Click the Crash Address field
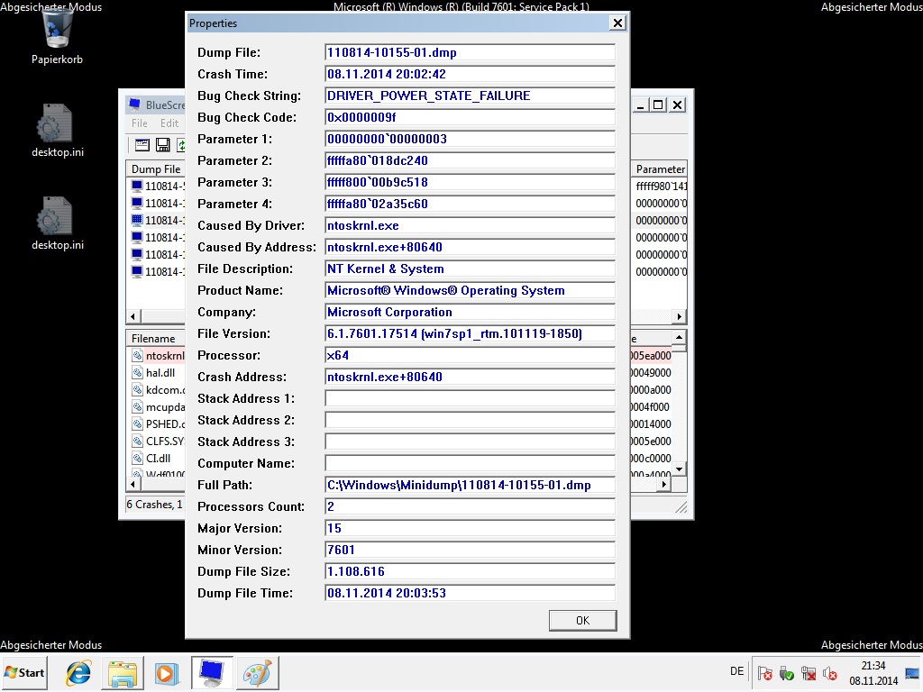Viewport: 923px width, 692px height. [x=470, y=377]
